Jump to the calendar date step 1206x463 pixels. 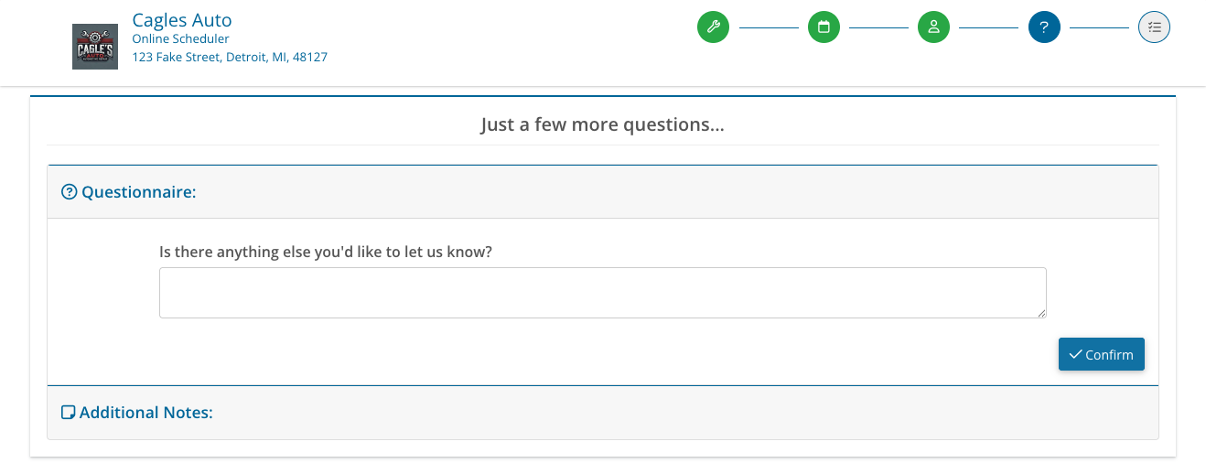824,27
